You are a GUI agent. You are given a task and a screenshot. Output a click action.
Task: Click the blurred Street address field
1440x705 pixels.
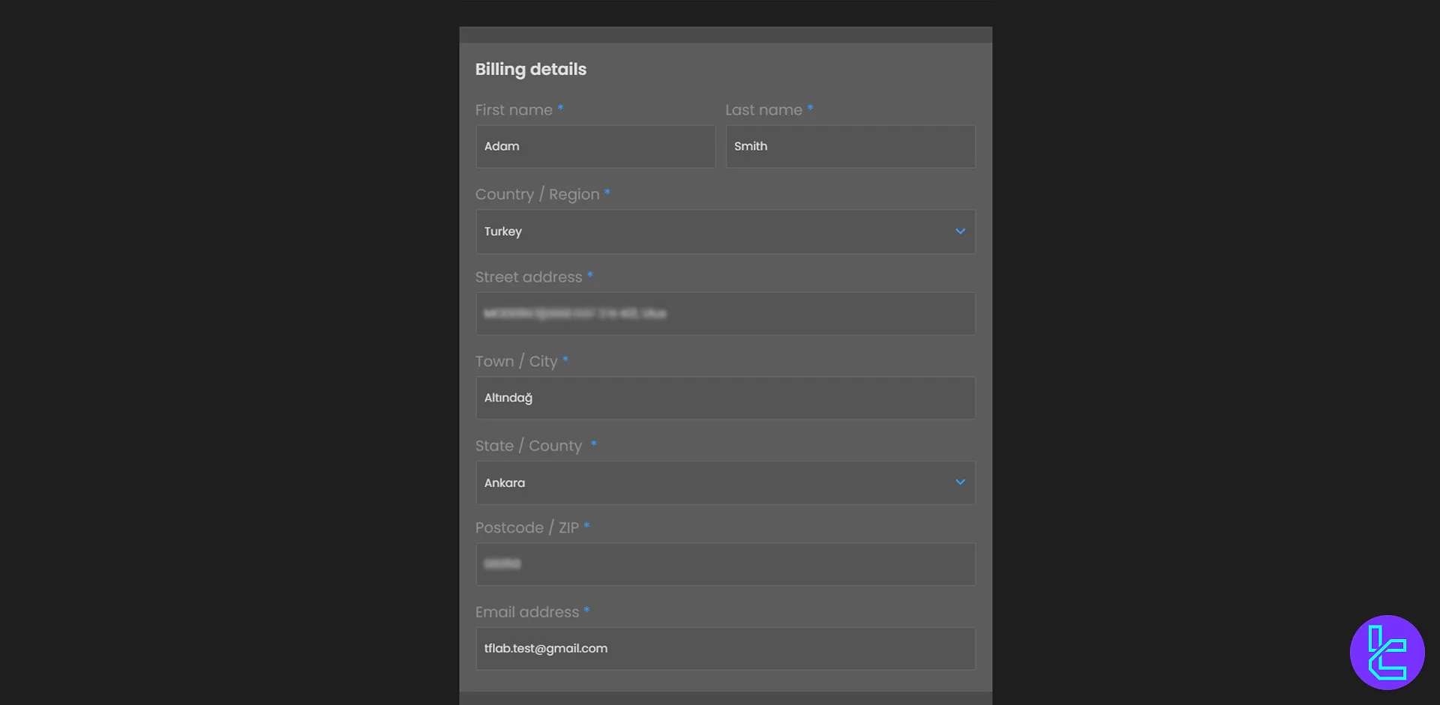coord(725,313)
